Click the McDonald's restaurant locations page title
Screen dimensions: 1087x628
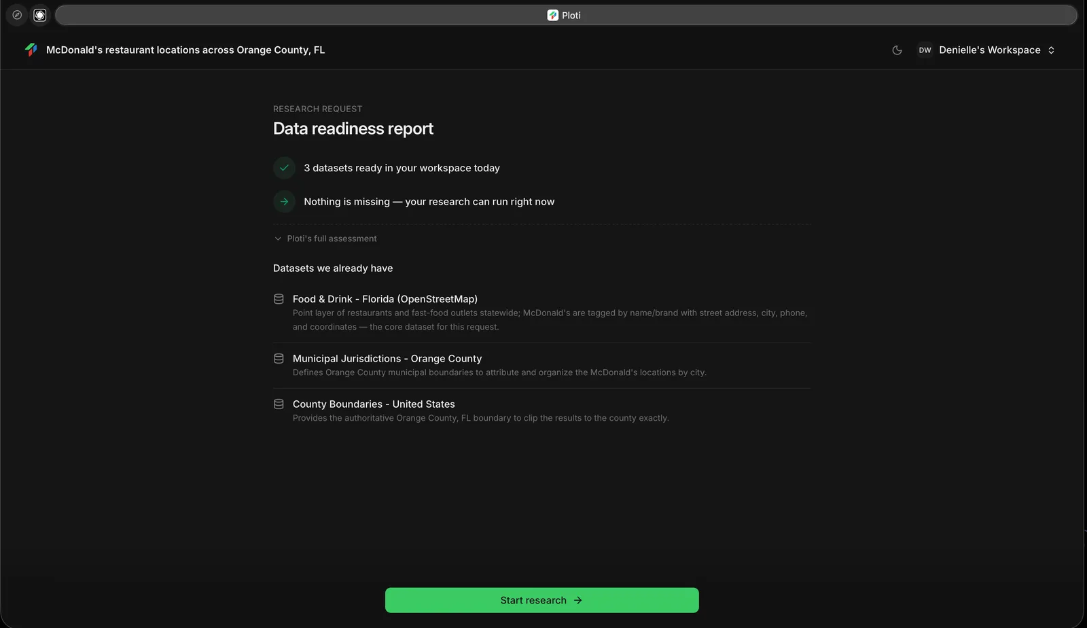tap(185, 50)
